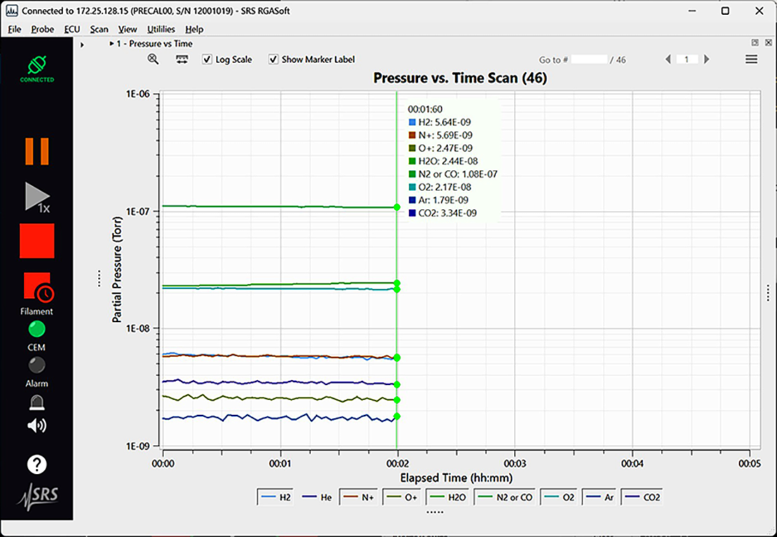Open help with the question mark icon
Viewport: 777px width, 537px height.
tap(37, 464)
